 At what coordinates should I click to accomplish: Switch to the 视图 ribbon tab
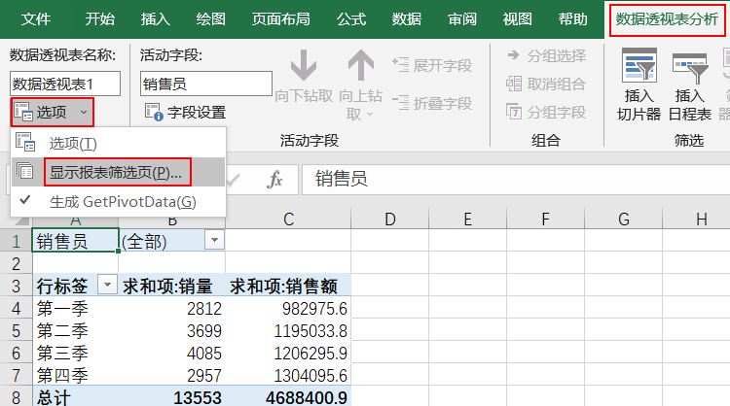coord(517,19)
